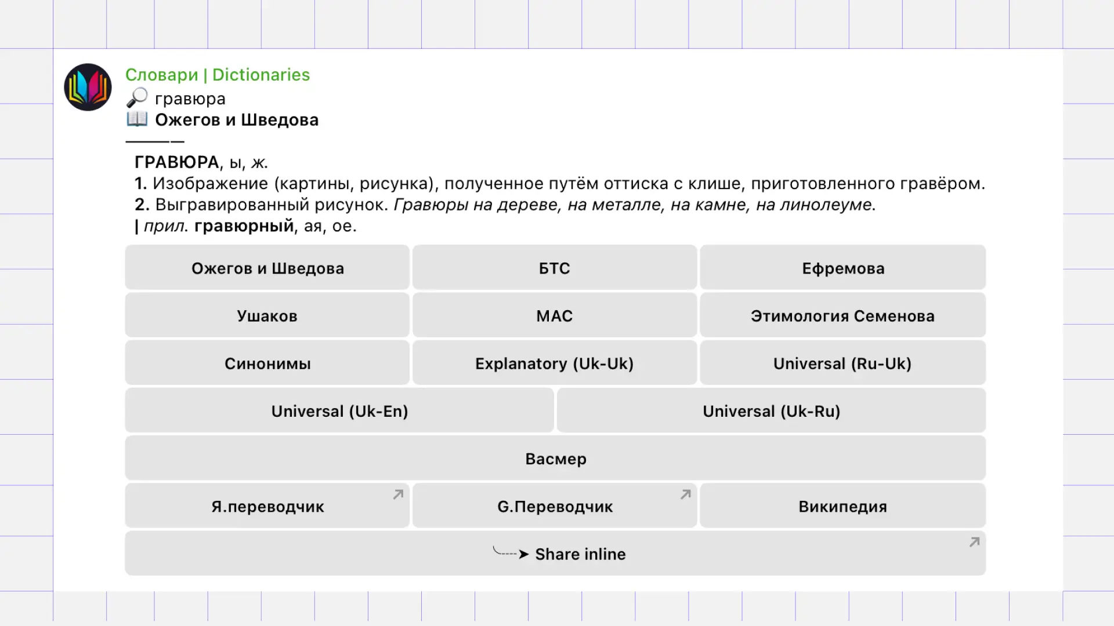View Этимология Семенова entry
1114x626 pixels.
[843, 315]
